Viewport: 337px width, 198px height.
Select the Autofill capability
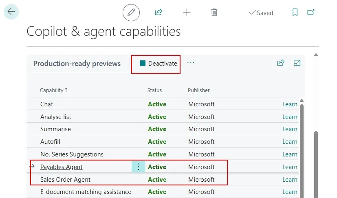50,142
